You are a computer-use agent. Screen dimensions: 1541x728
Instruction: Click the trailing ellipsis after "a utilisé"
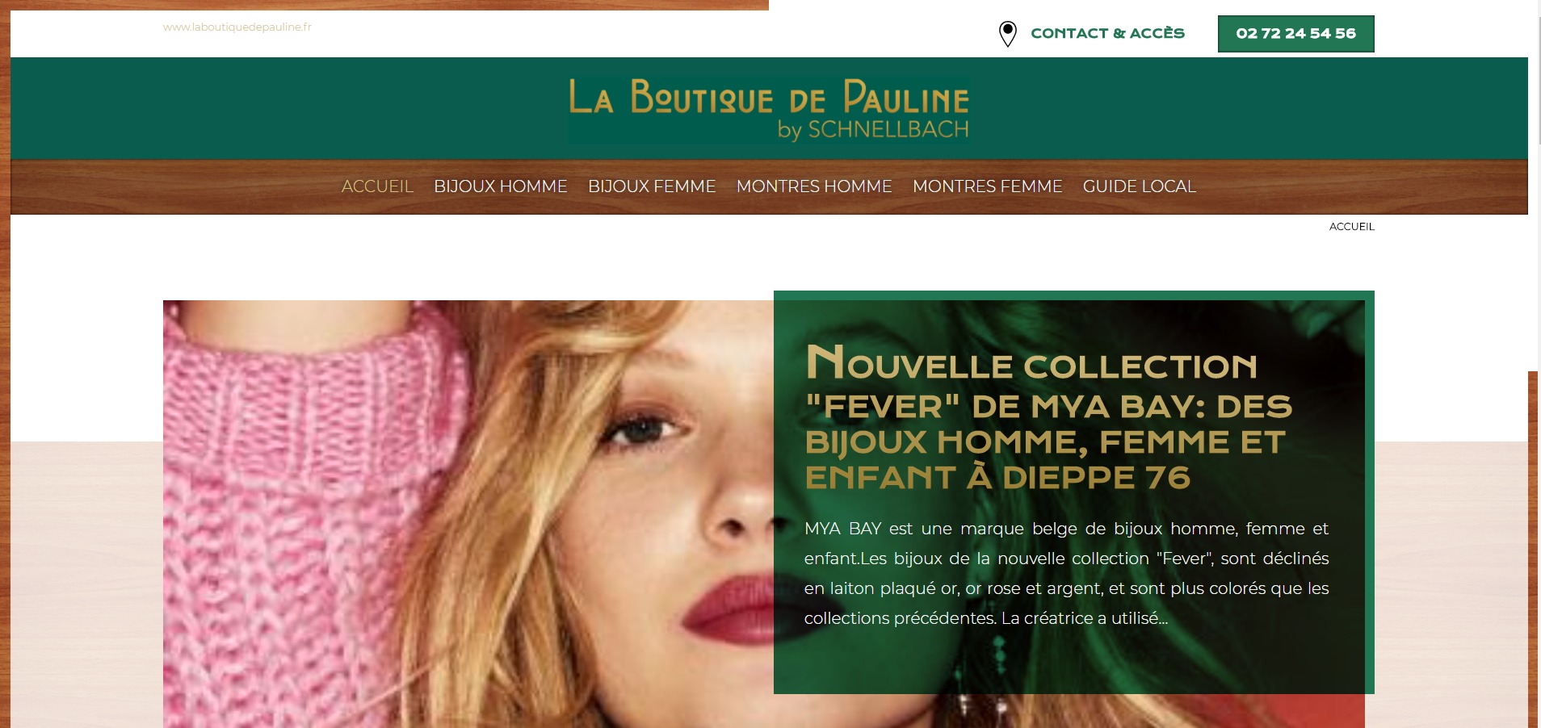[x=1163, y=619]
